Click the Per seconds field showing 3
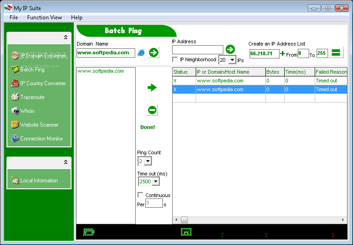 (154, 203)
